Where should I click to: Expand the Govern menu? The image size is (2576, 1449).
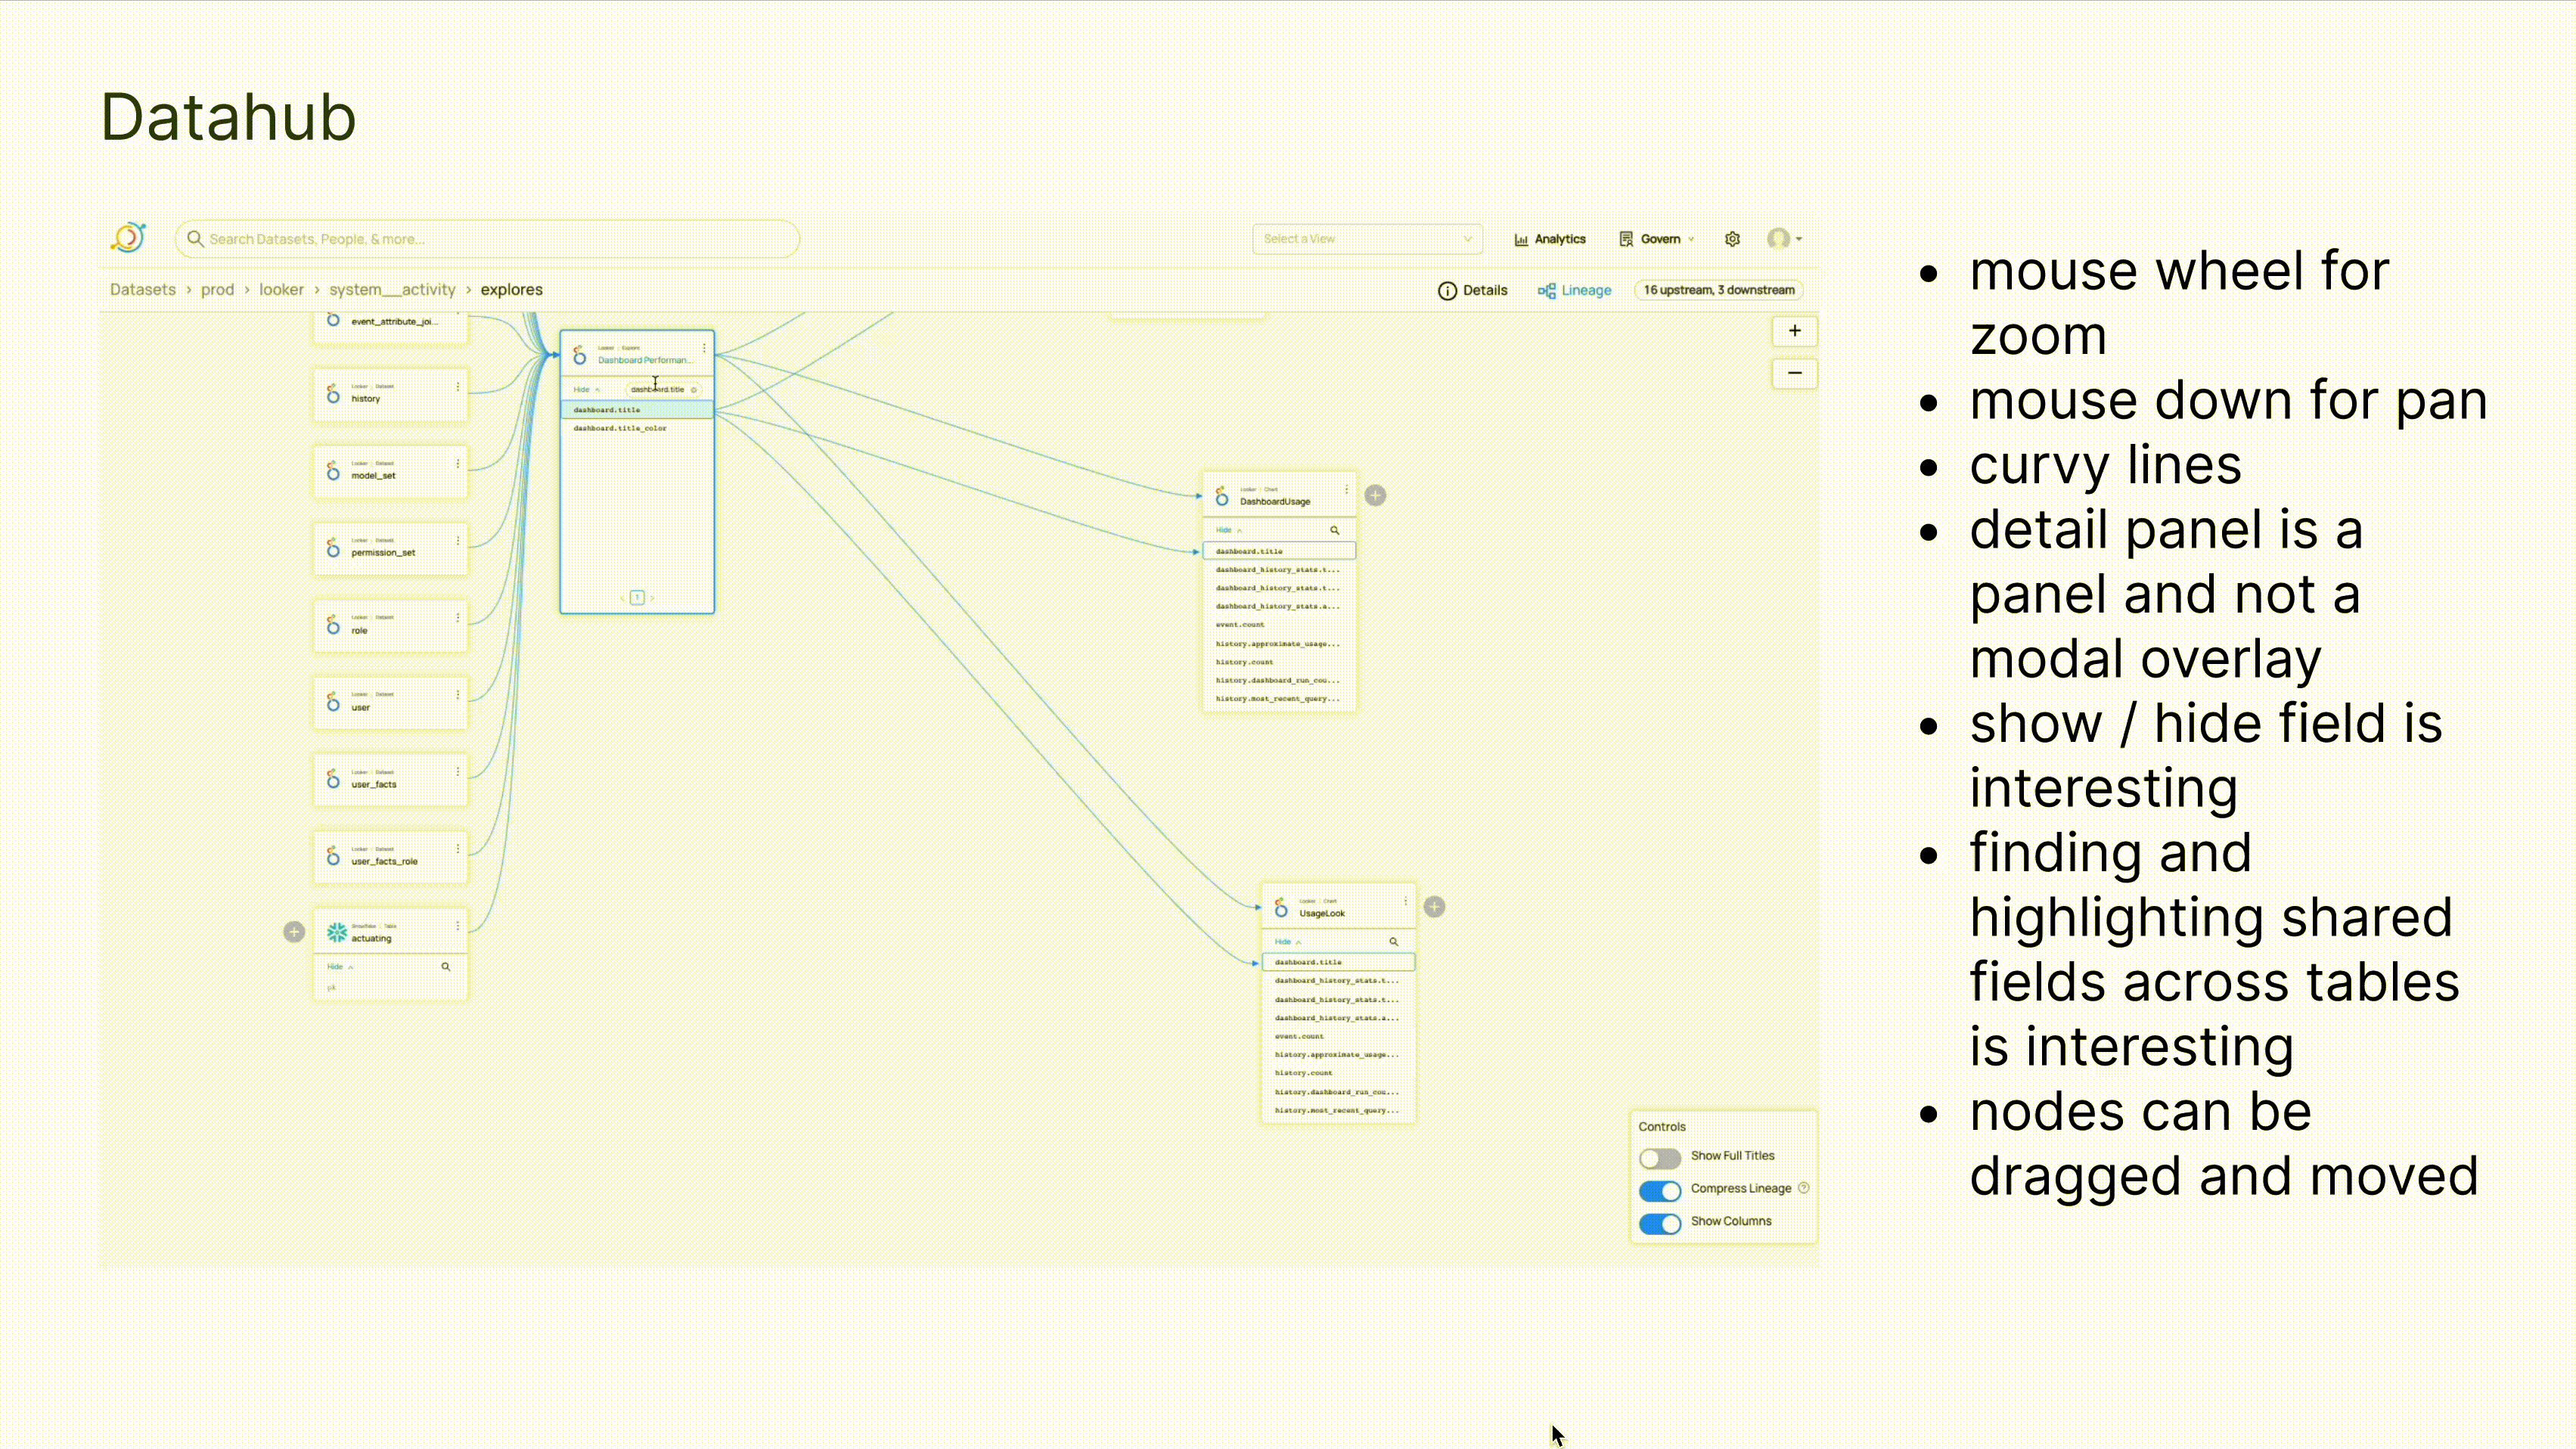[x=1656, y=239]
